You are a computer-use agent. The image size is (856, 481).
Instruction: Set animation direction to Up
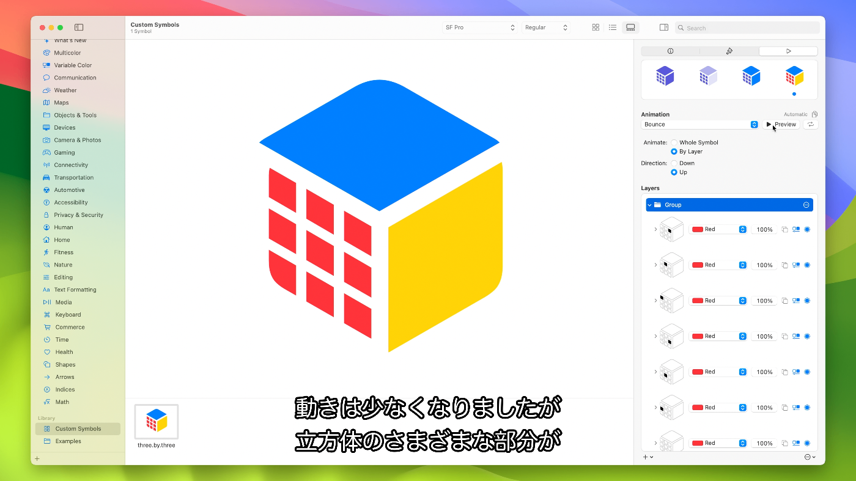674,172
